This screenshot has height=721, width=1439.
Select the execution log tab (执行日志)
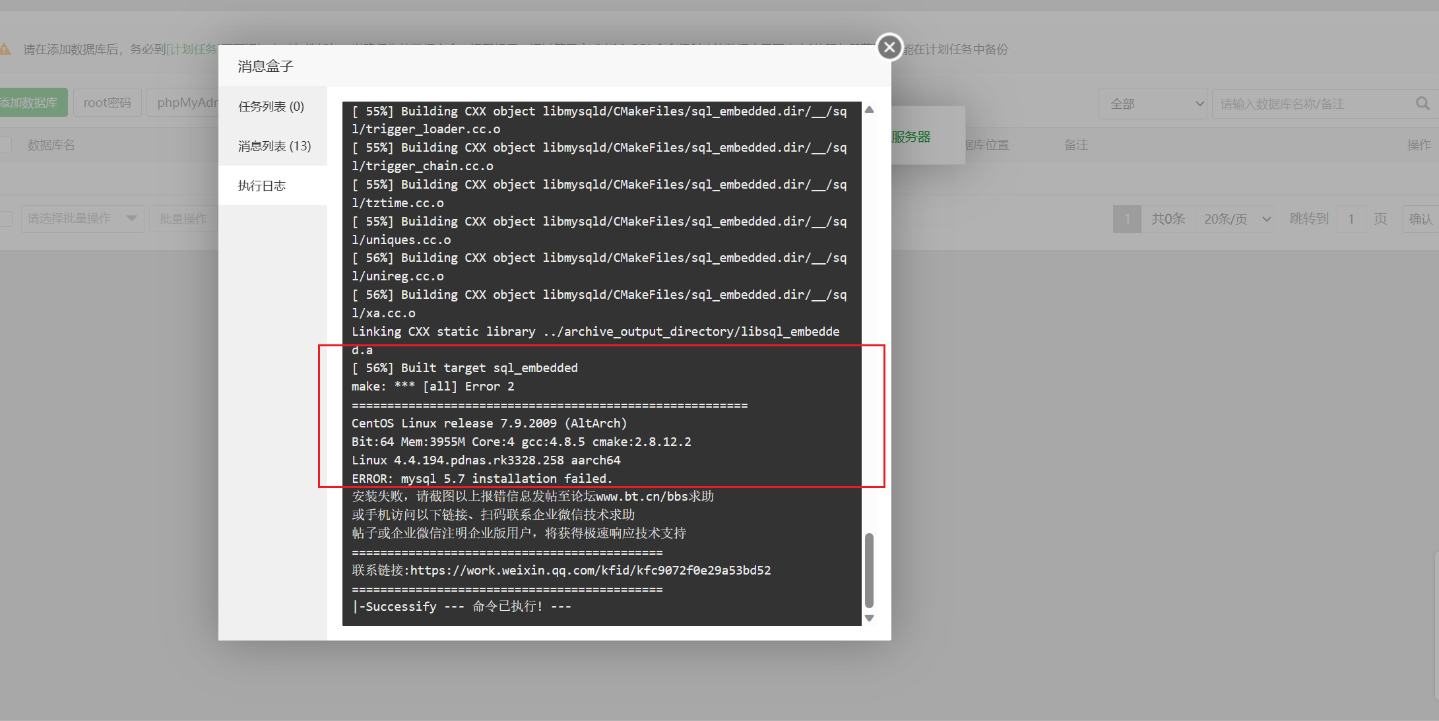point(272,185)
